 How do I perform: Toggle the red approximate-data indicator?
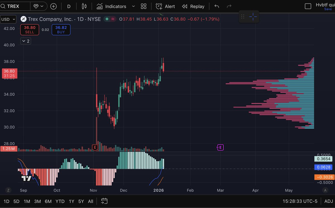(x=113, y=19)
